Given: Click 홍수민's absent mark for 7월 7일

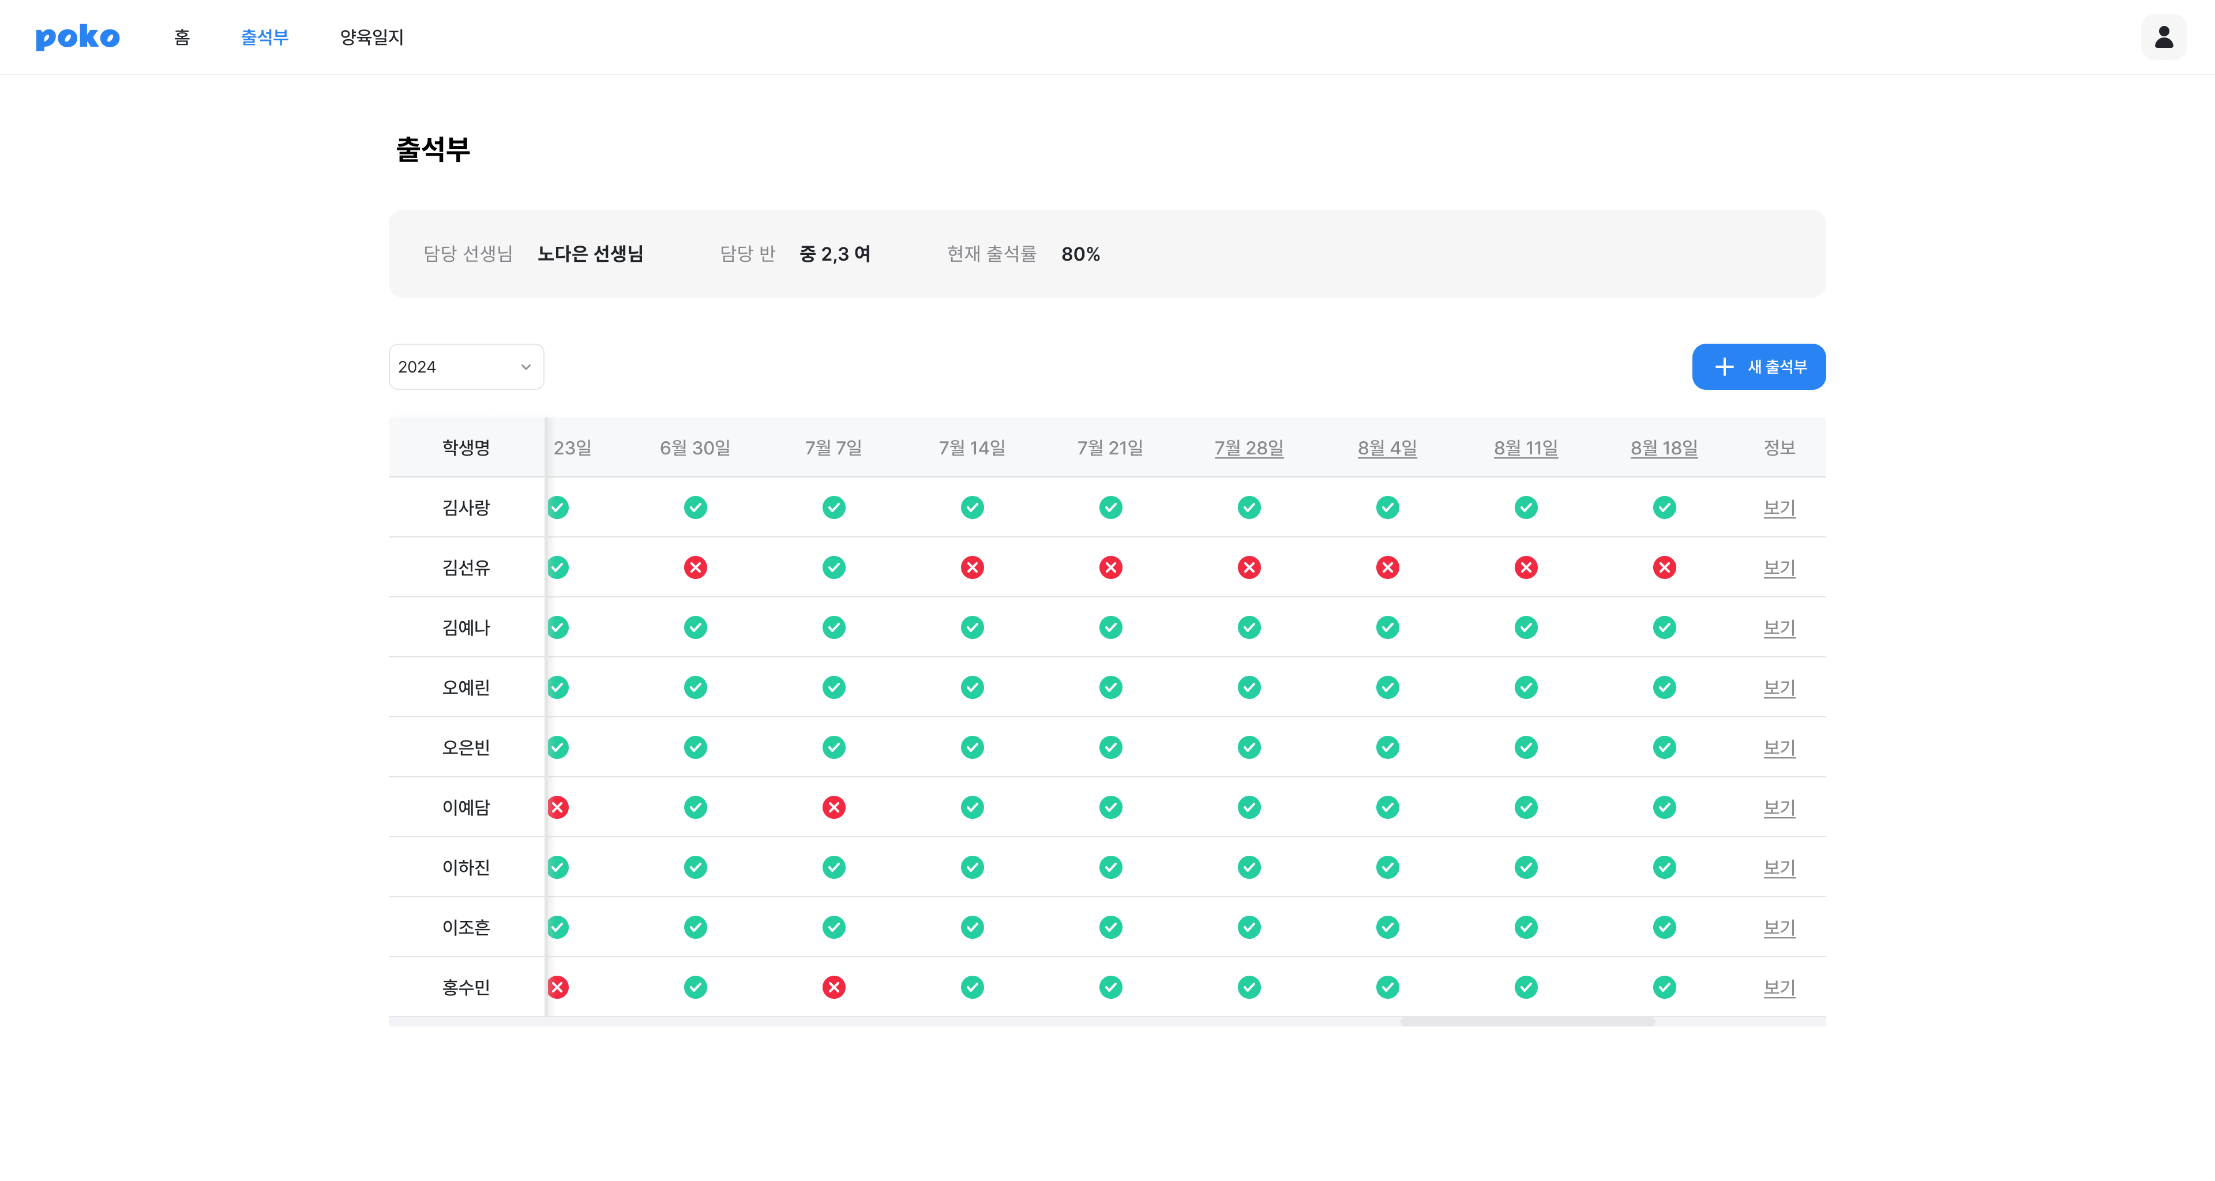Looking at the screenshot, I should click(833, 987).
